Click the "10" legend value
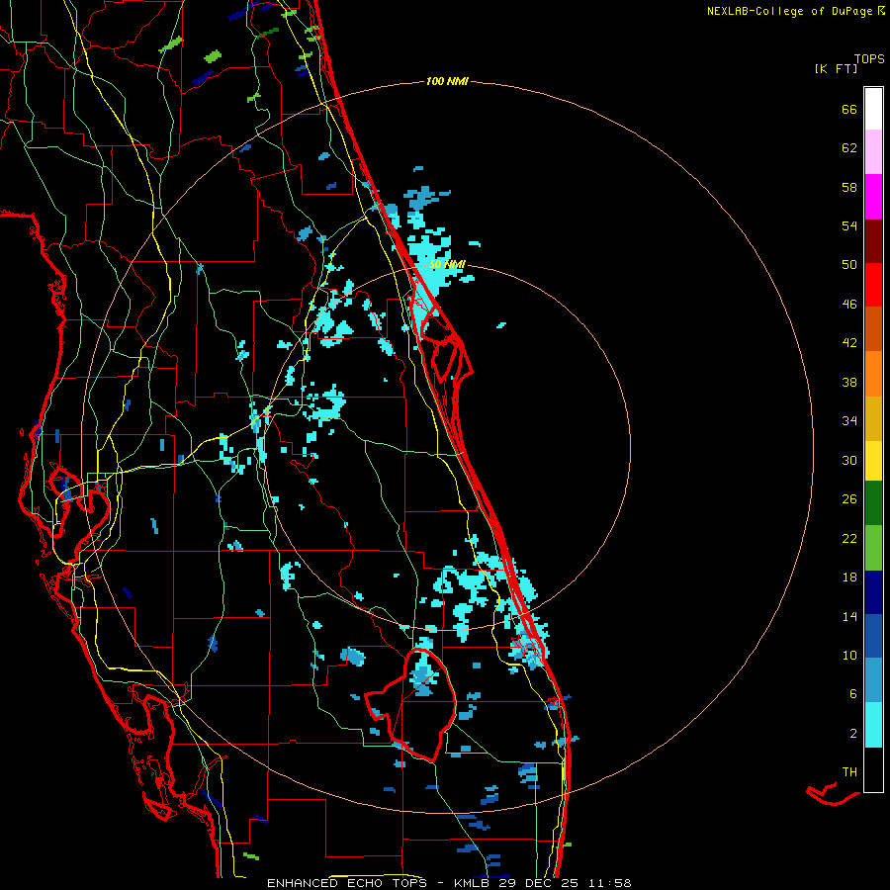Screen dimensions: 890x890 [x=849, y=655]
